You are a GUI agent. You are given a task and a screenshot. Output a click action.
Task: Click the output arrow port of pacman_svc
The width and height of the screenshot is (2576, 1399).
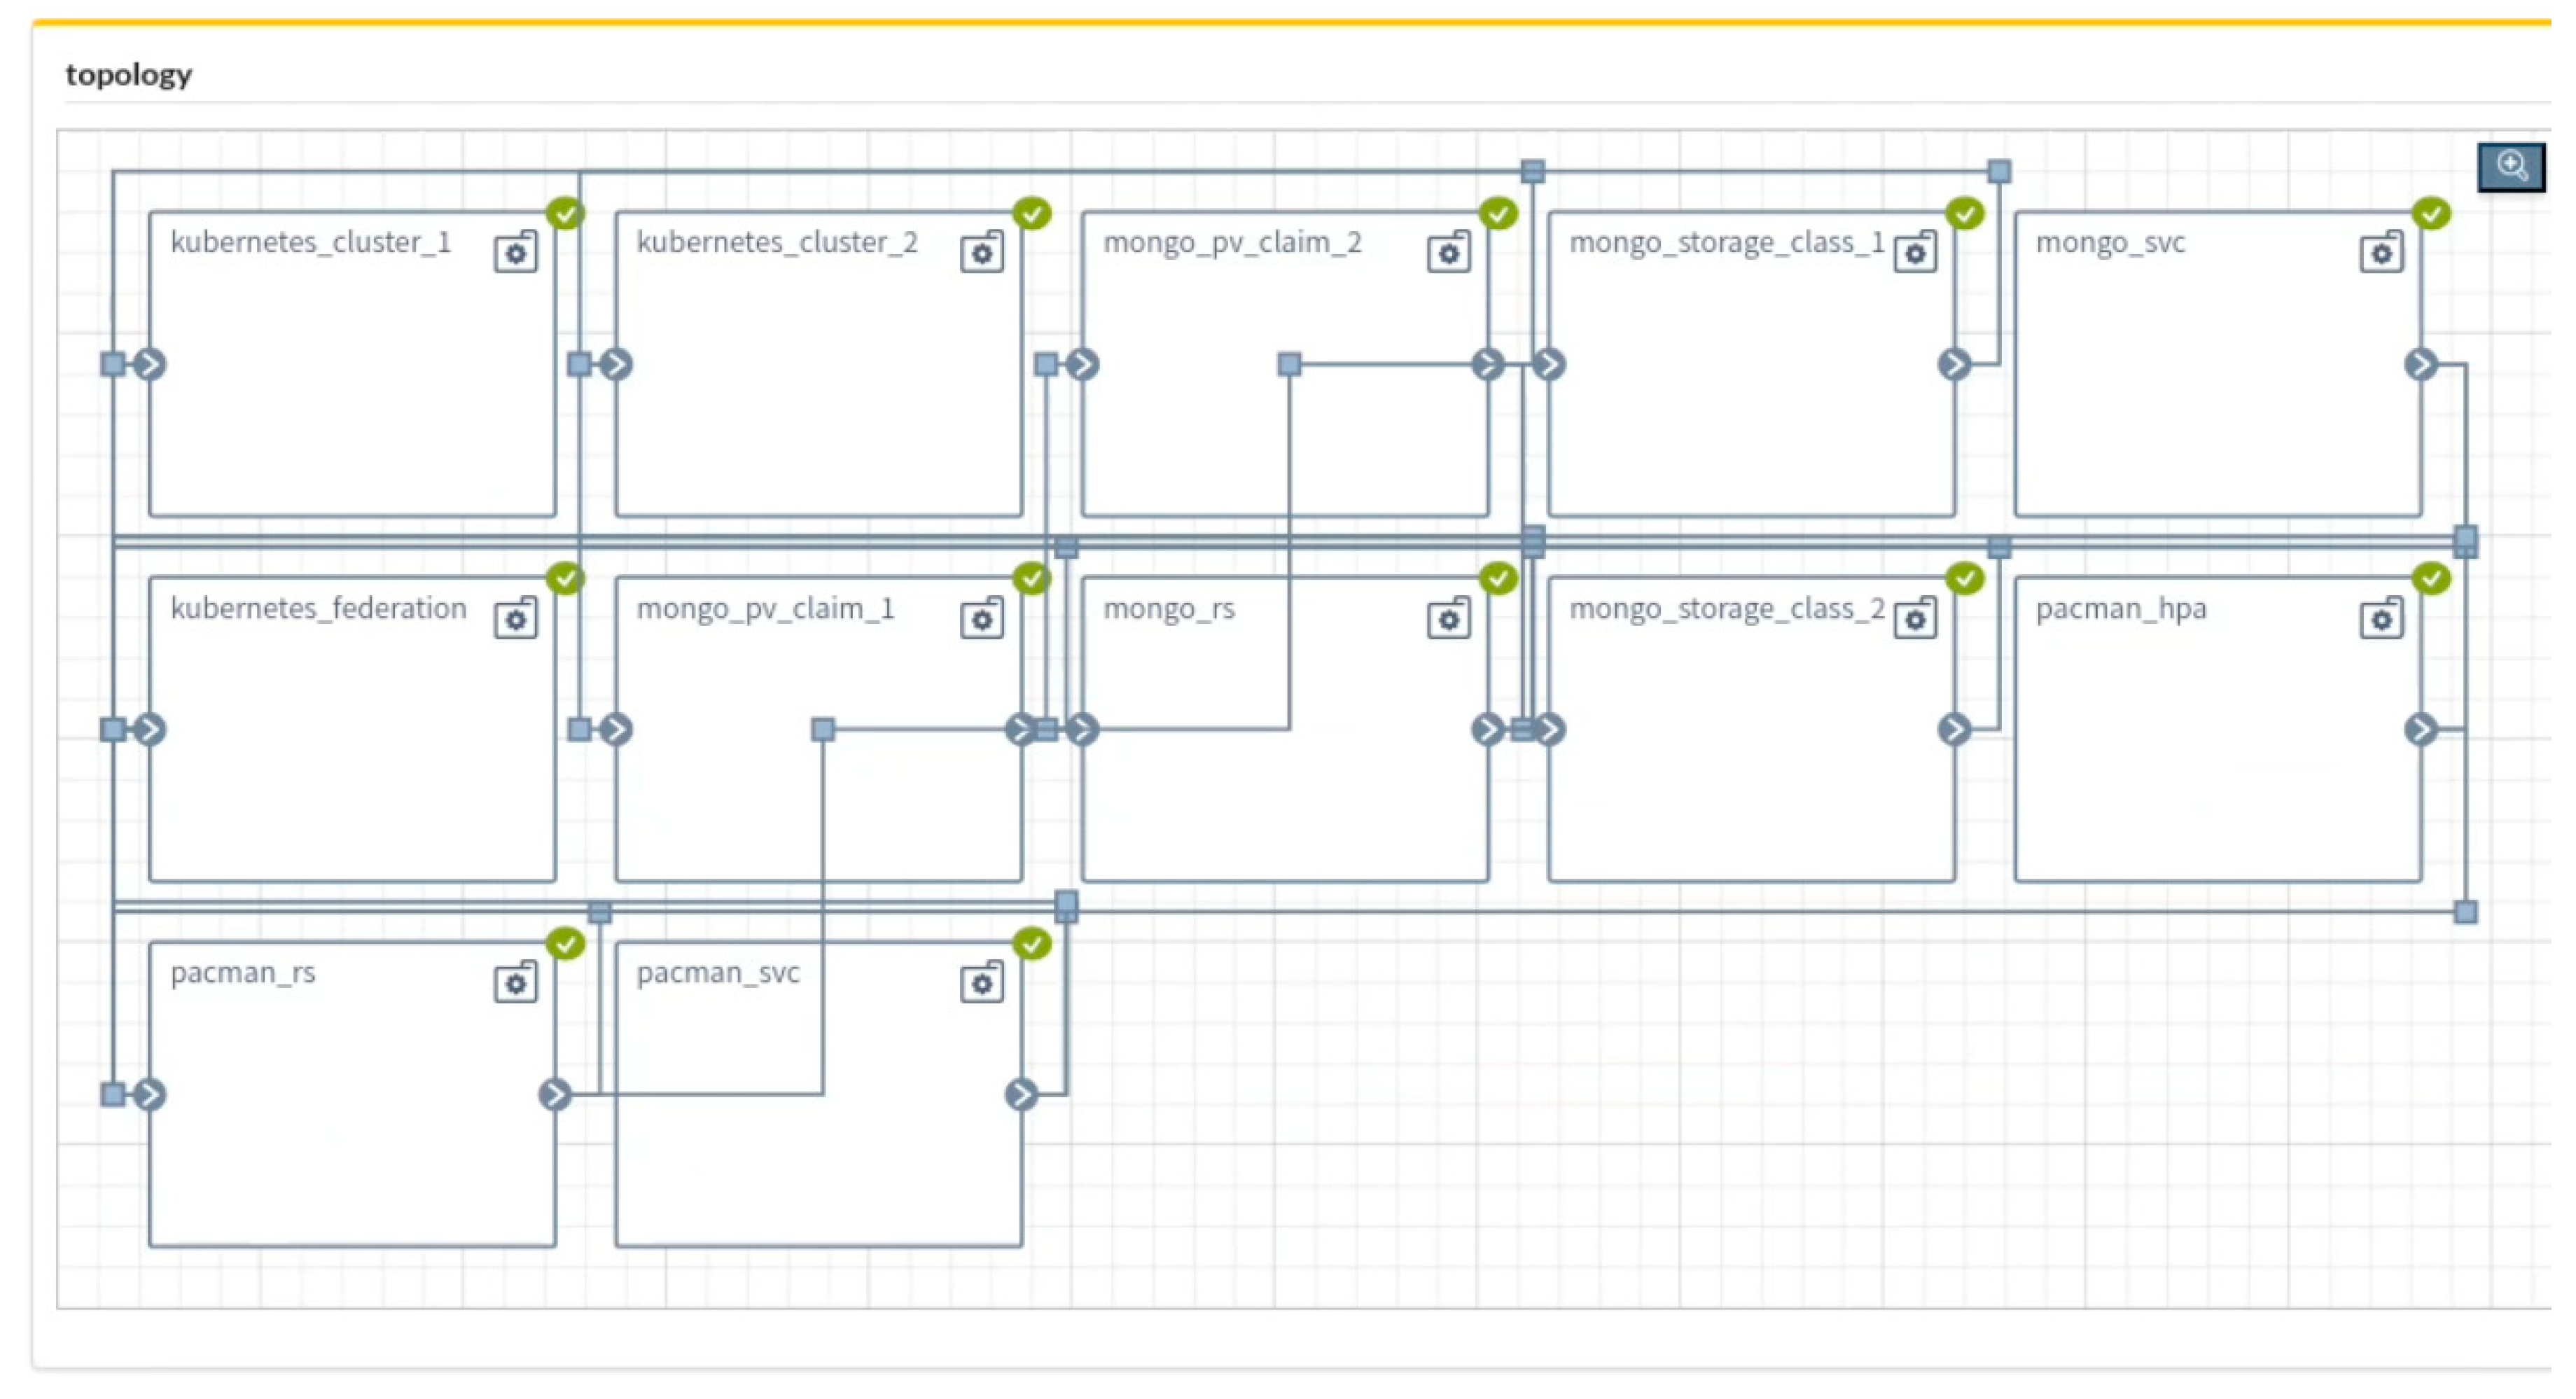coord(1021,1094)
